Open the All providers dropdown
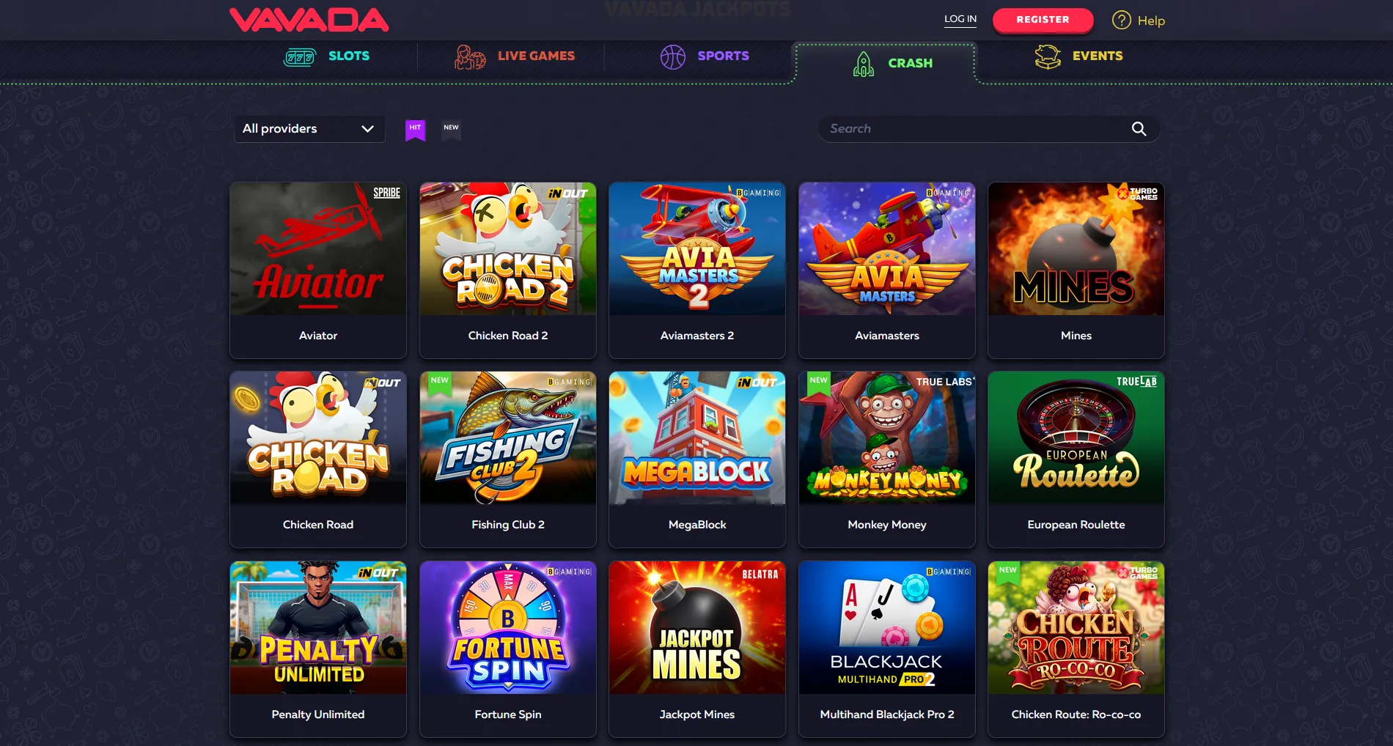Screen dimensions: 1393x746 coord(309,129)
